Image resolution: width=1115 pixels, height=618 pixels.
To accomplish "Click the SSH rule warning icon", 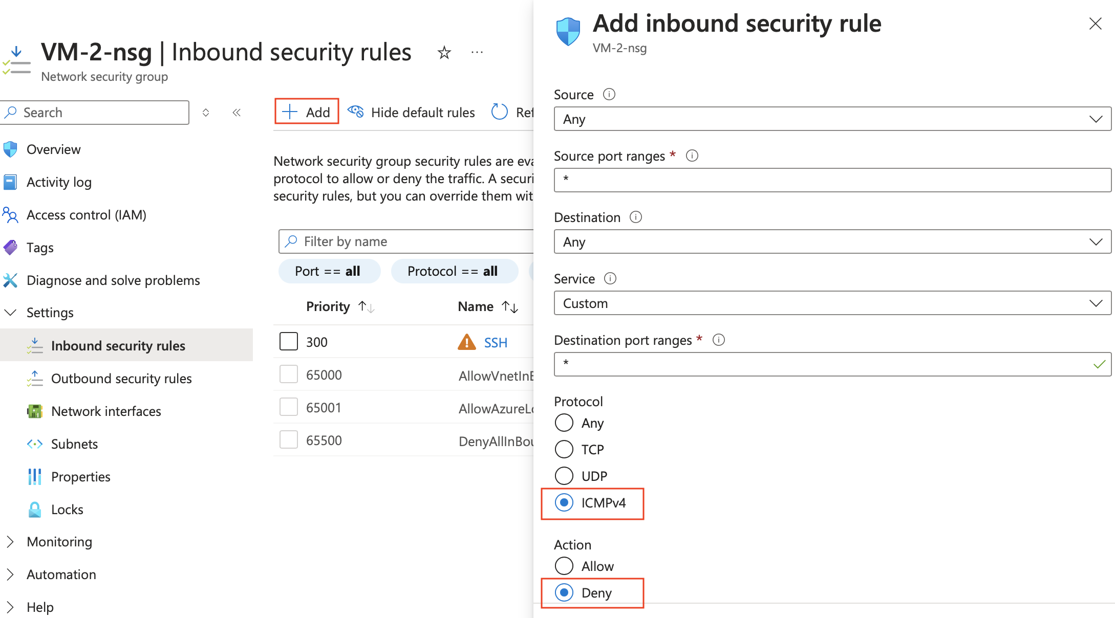I will click(466, 342).
